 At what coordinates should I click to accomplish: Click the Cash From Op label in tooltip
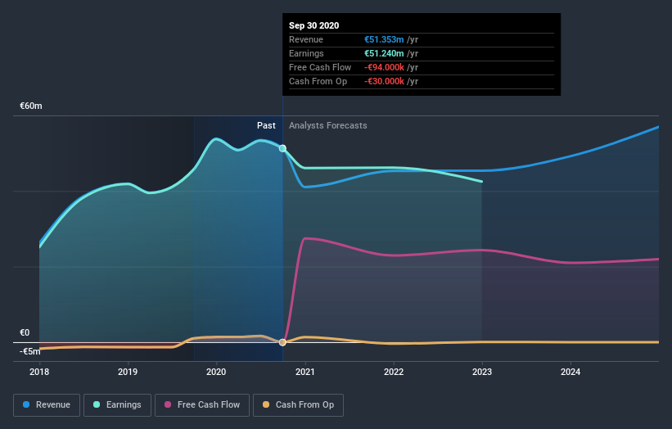point(318,81)
